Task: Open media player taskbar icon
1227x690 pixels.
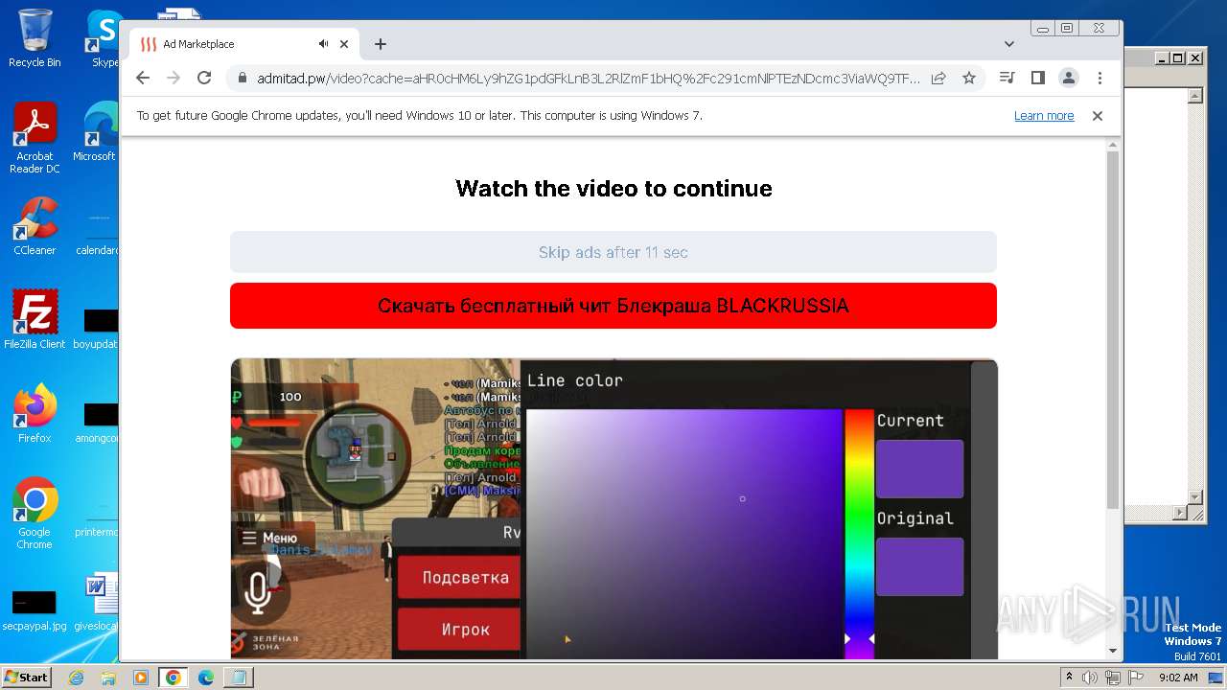Action: 141,678
